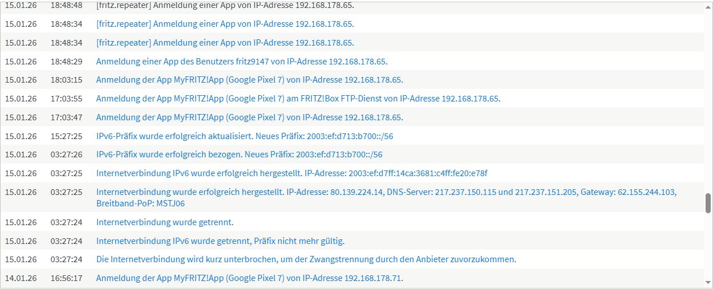Open MyFRITZ!App login entry logged at 17:03:47
Image resolution: width=713 pixels, height=289 pixels.
[x=249, y=117]
